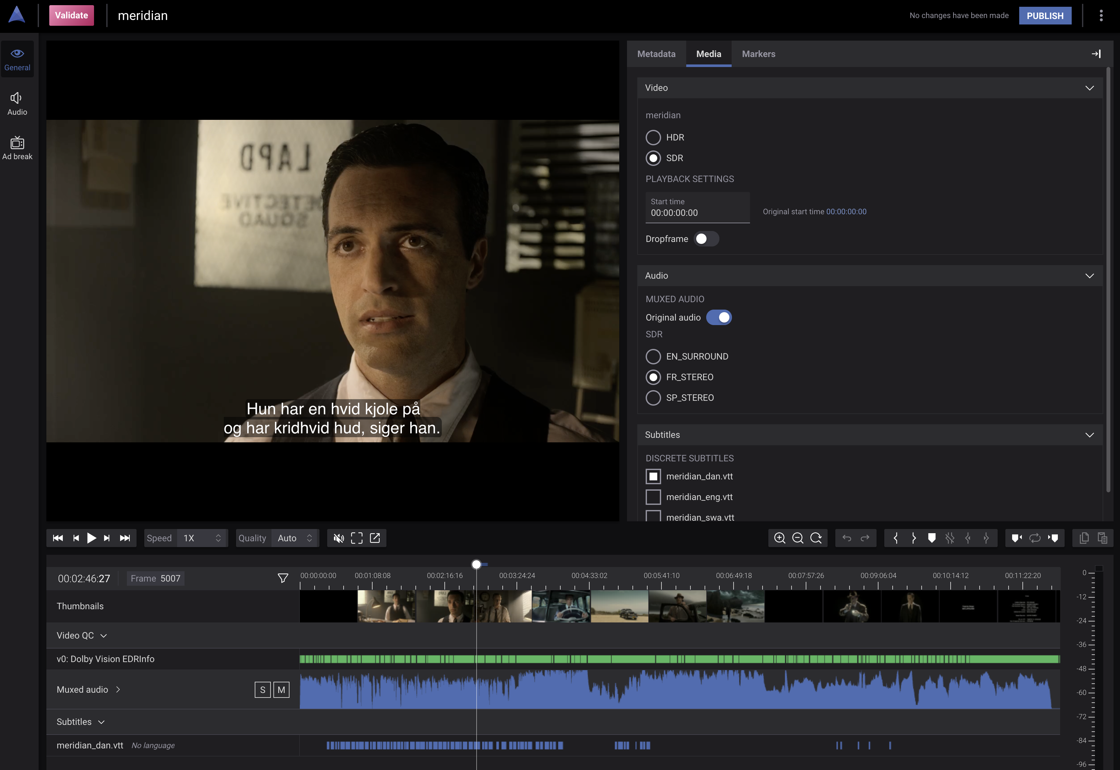This screenshot has width=1120, height=770.
Task: Expand the Muxed audio track
Action: (118, 689)
